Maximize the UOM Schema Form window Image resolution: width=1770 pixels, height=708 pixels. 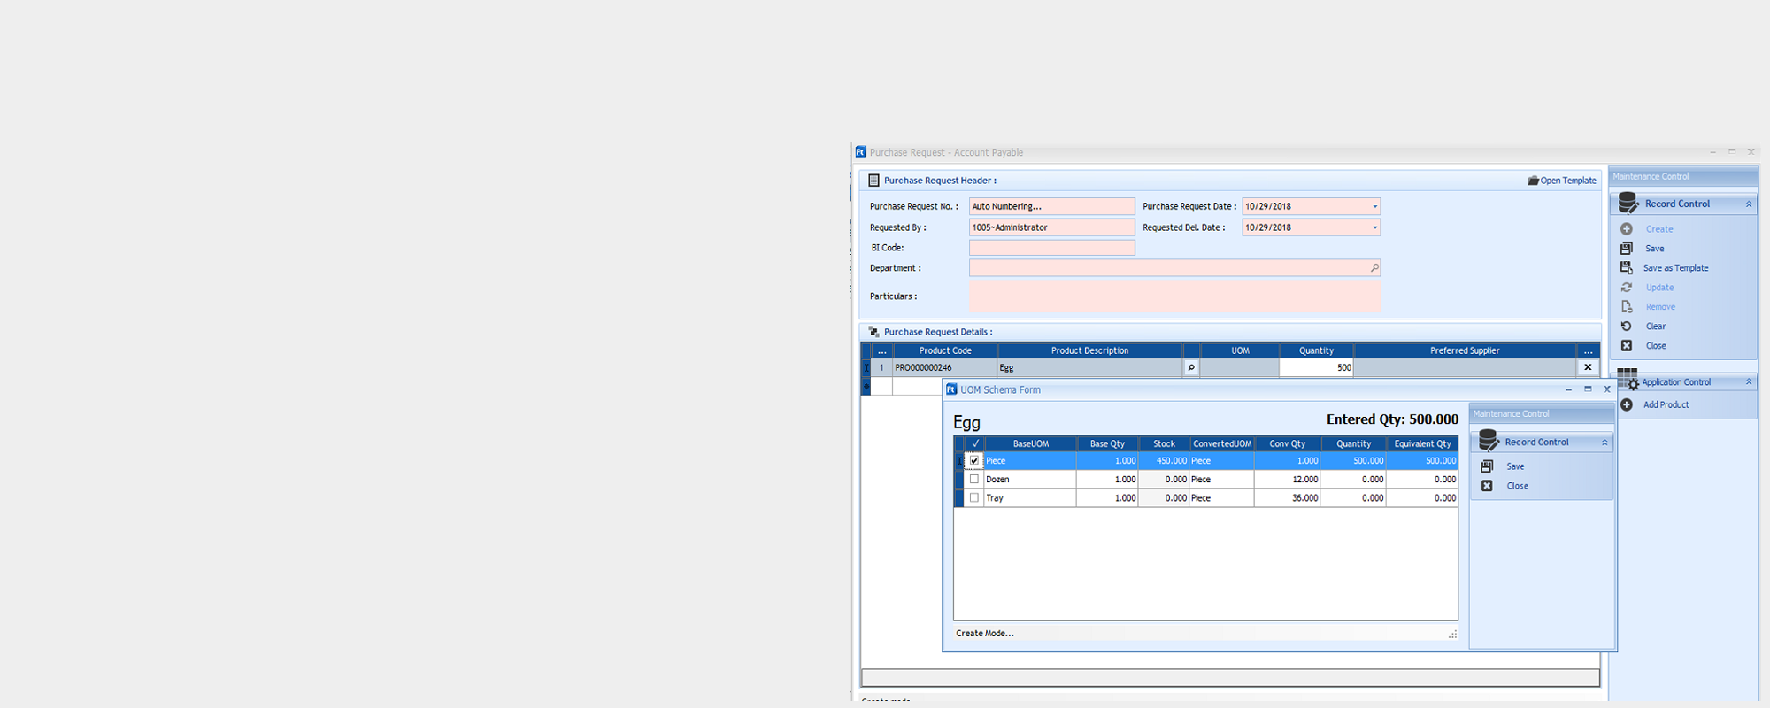[1588, 389]
